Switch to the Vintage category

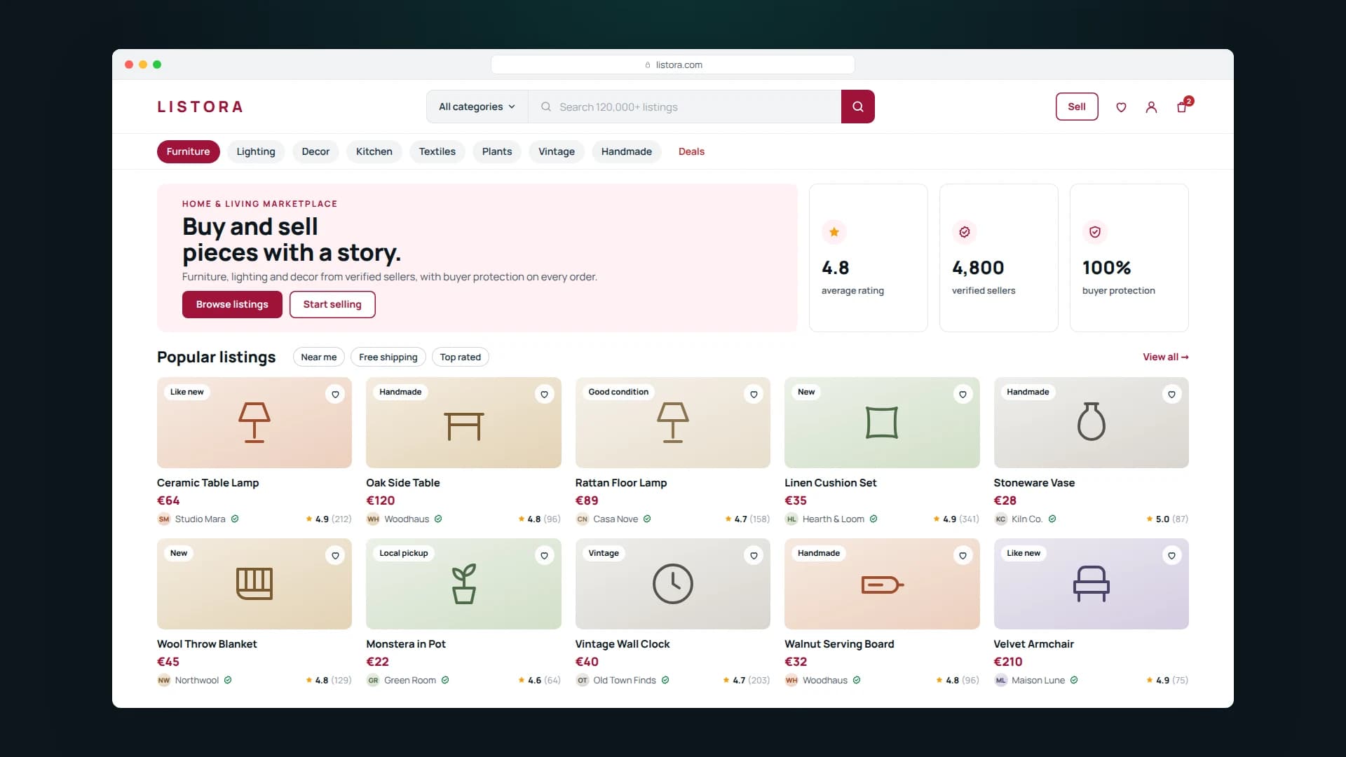(557, 151)
